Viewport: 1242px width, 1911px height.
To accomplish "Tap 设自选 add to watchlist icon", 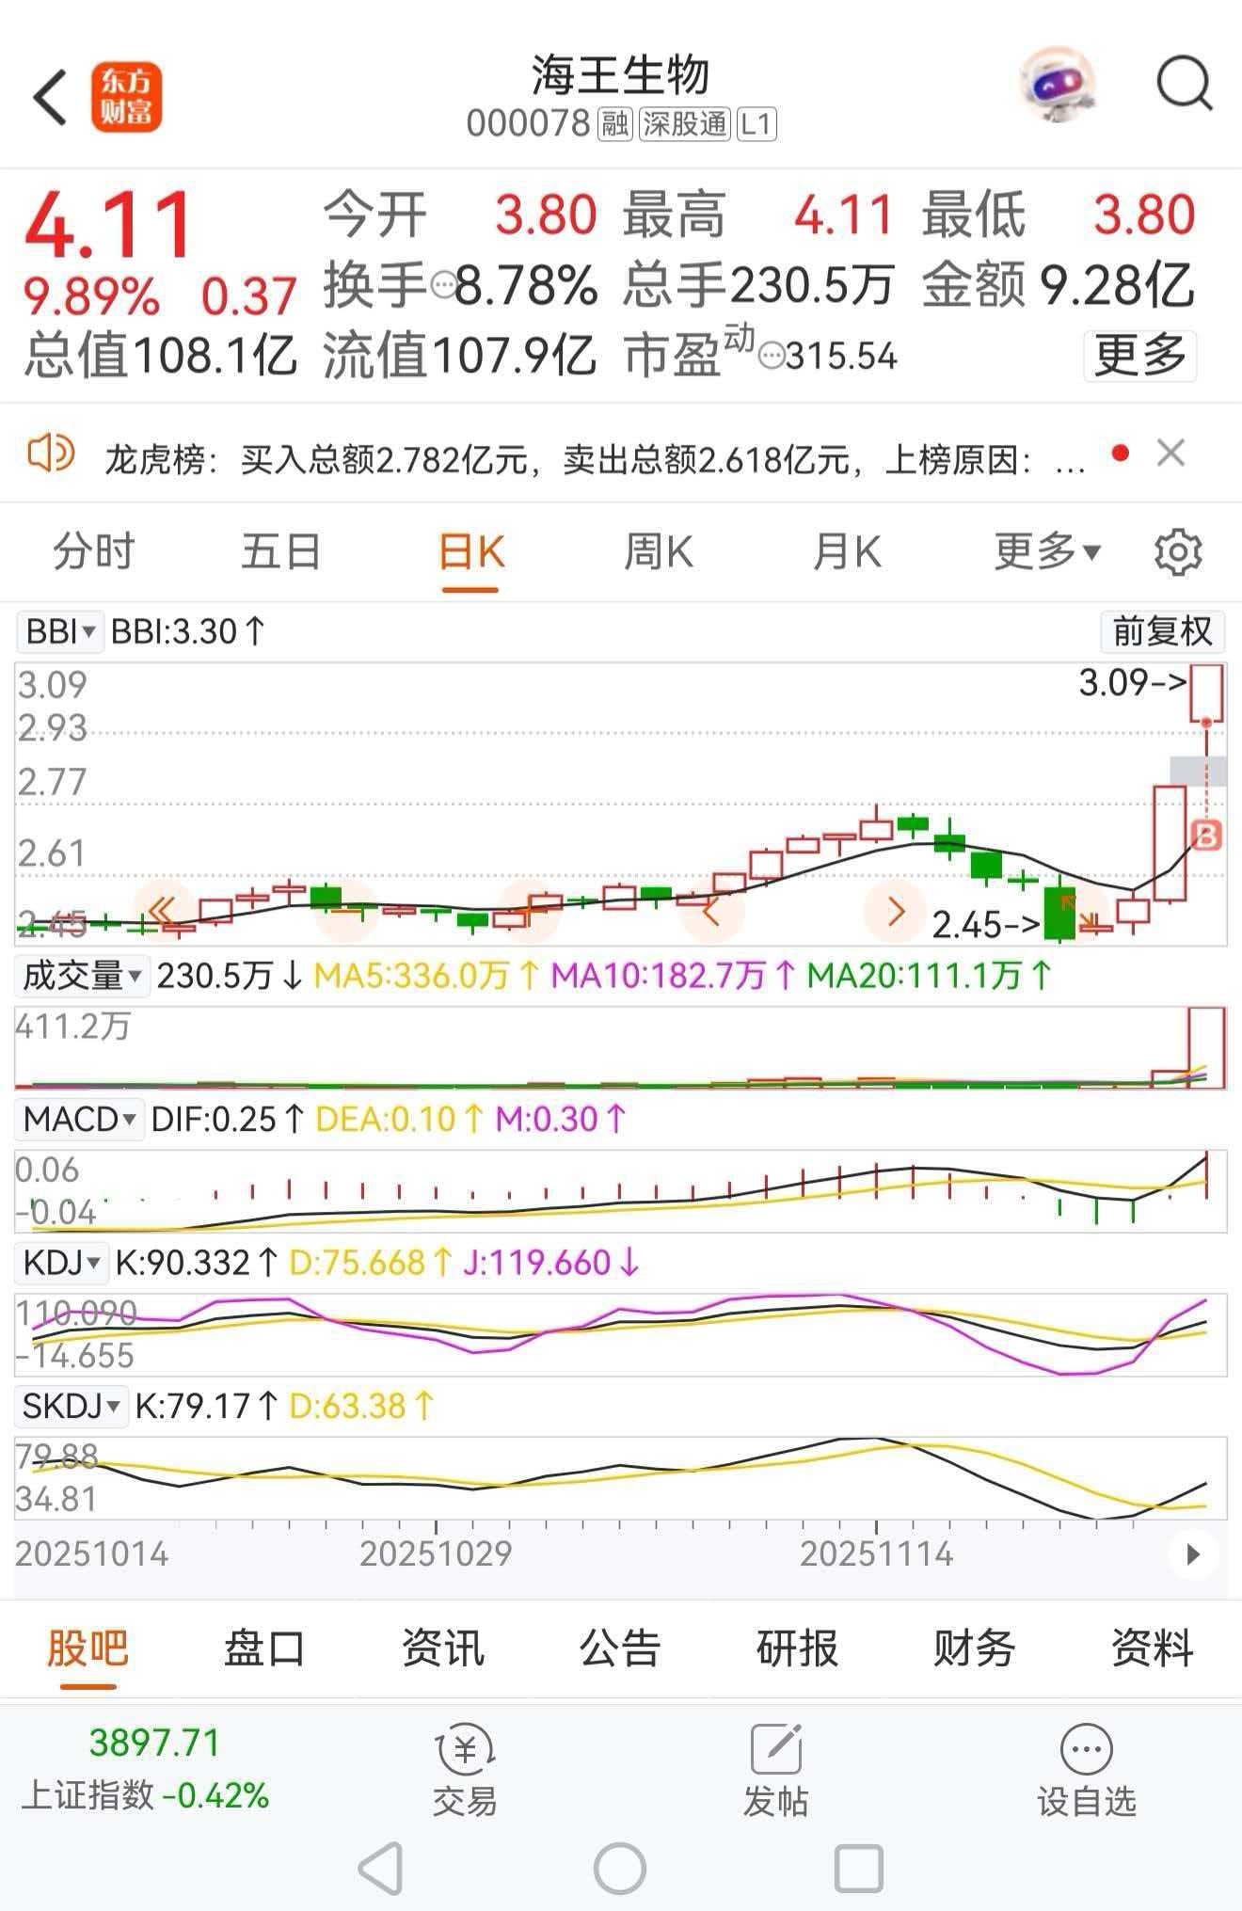I will point(1086,1770).
